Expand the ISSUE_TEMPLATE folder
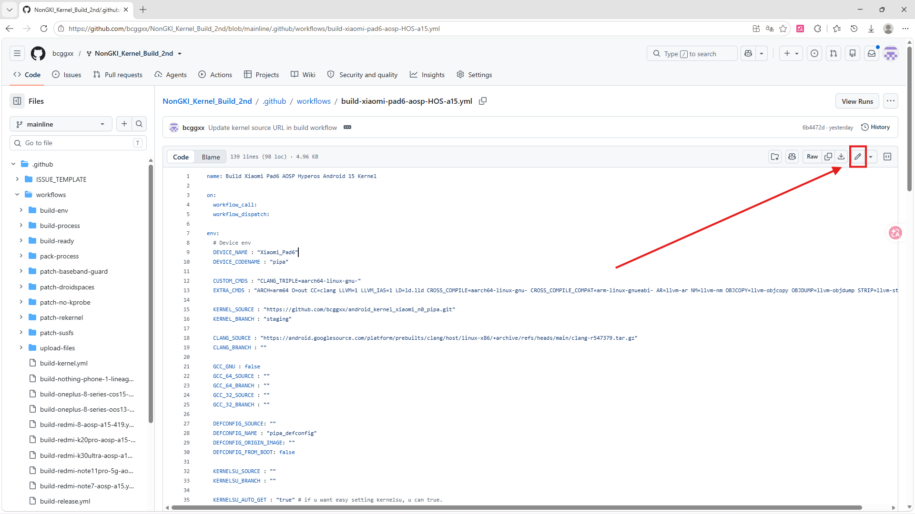 [x=17, y=179]
